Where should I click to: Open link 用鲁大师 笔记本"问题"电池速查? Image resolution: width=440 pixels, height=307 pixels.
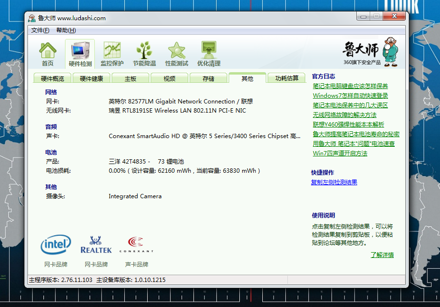(x=353, y=143)
